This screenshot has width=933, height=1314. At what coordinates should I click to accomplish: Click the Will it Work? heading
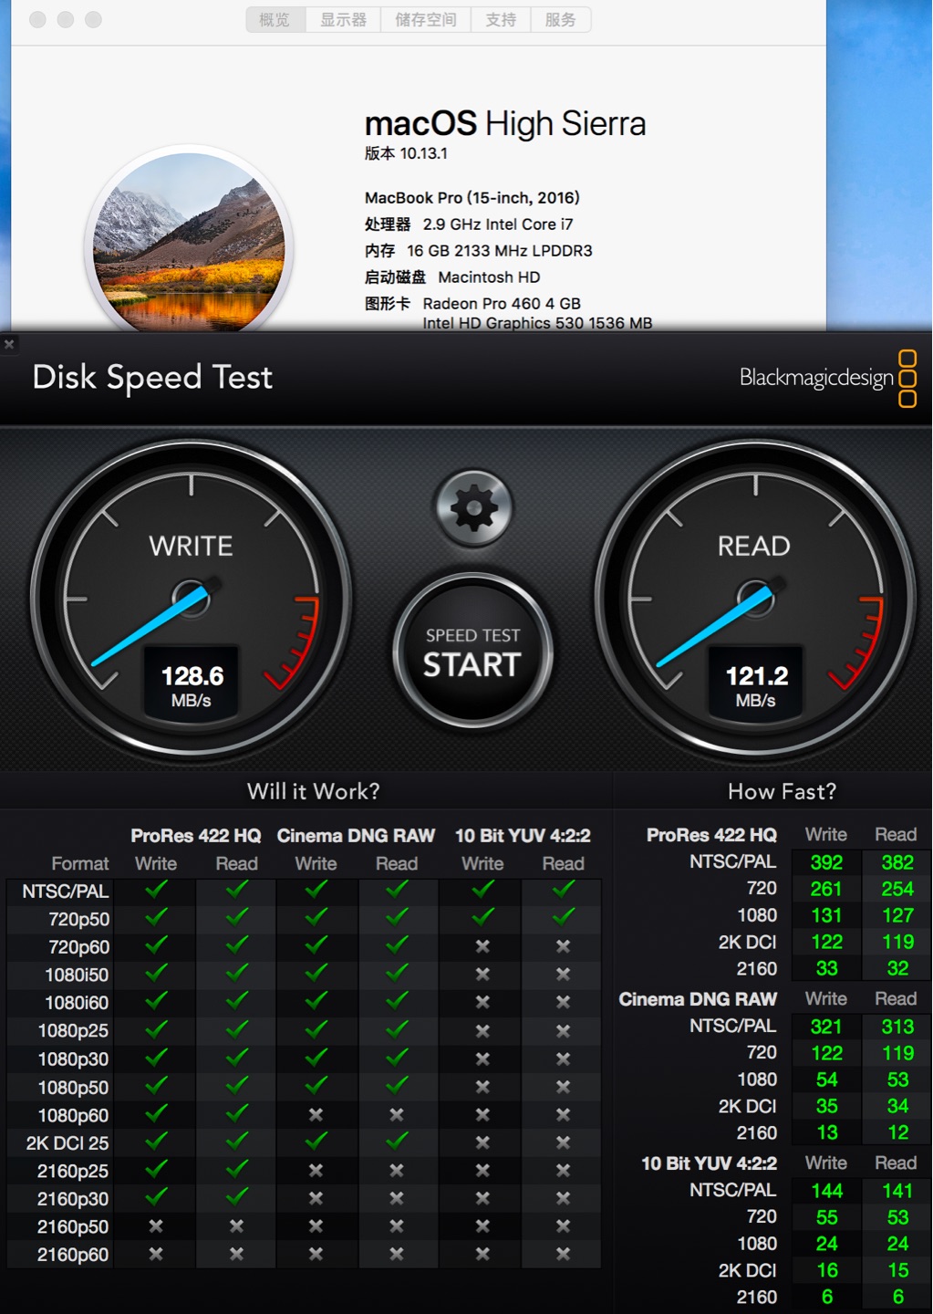click(x=314, y=791)
